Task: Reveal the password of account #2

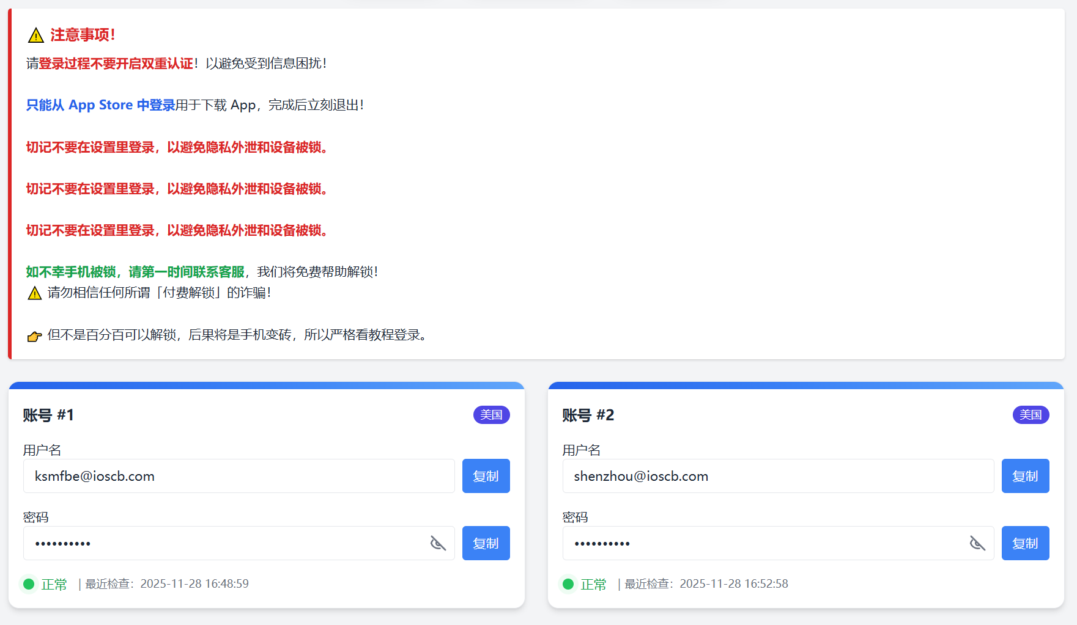Action: 977,543
